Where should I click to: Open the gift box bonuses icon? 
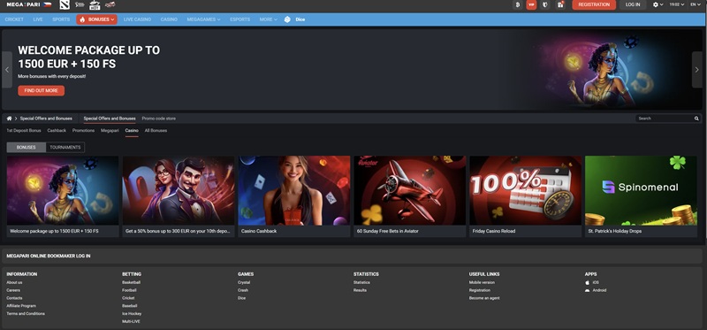(560, 4)
